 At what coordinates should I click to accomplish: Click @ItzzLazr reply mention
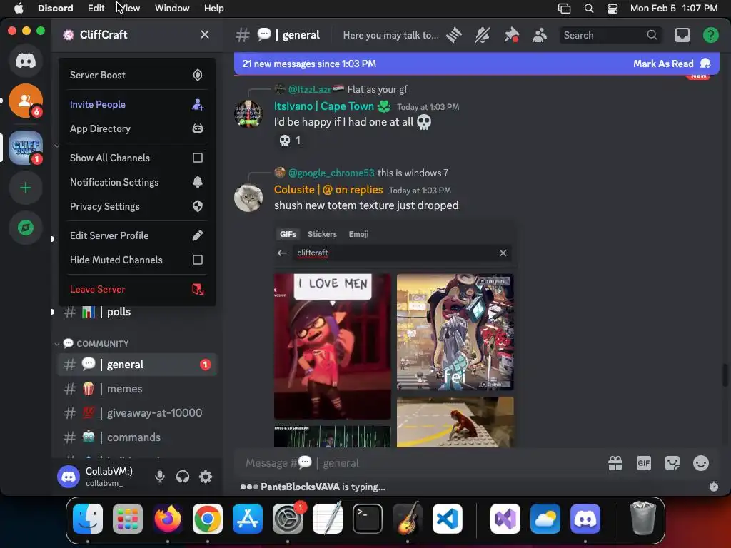coord(310,89)
